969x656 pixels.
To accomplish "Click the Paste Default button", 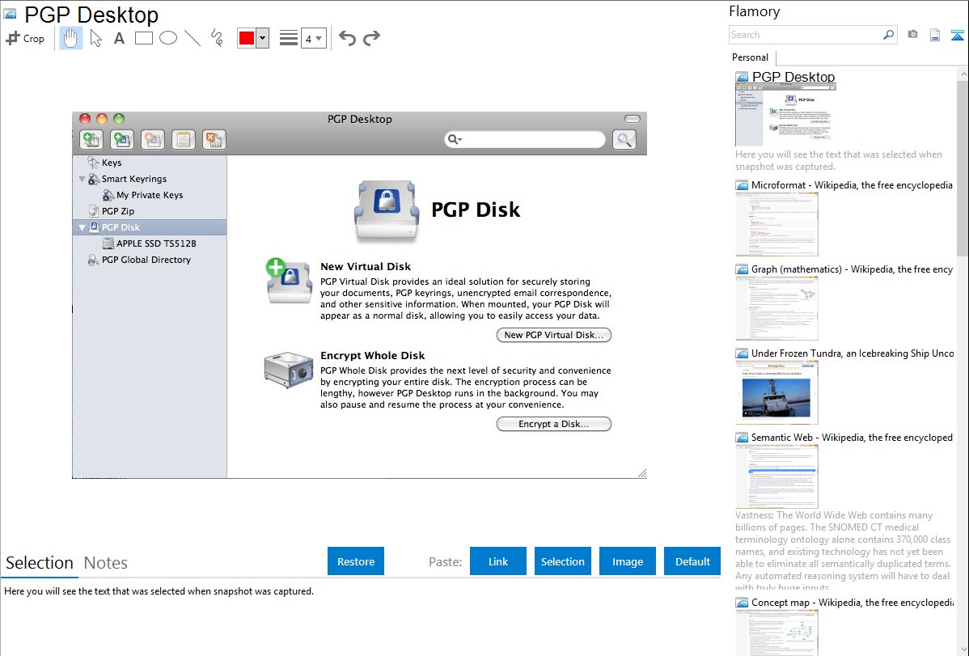I will click(x=692, y=561).
